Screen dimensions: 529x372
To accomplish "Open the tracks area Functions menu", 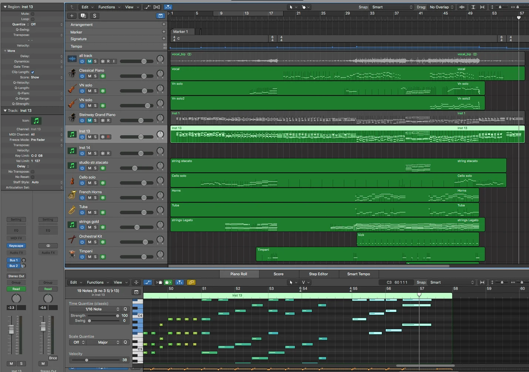I will coord(109,7).
